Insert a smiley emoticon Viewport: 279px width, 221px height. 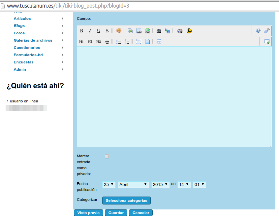pyautogui.click(x=189, y=31)
